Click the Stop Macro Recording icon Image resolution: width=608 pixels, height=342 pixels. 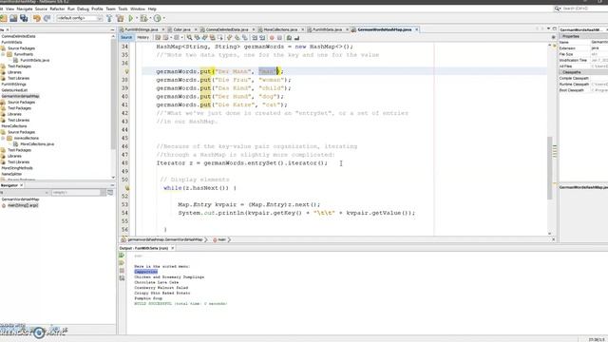point(279,38)
